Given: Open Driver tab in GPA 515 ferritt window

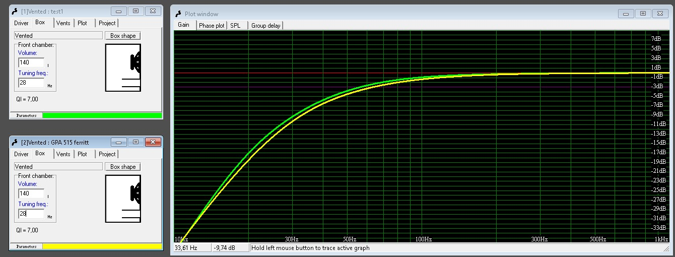Looking at the screenshot, I should tap(22, 154).
